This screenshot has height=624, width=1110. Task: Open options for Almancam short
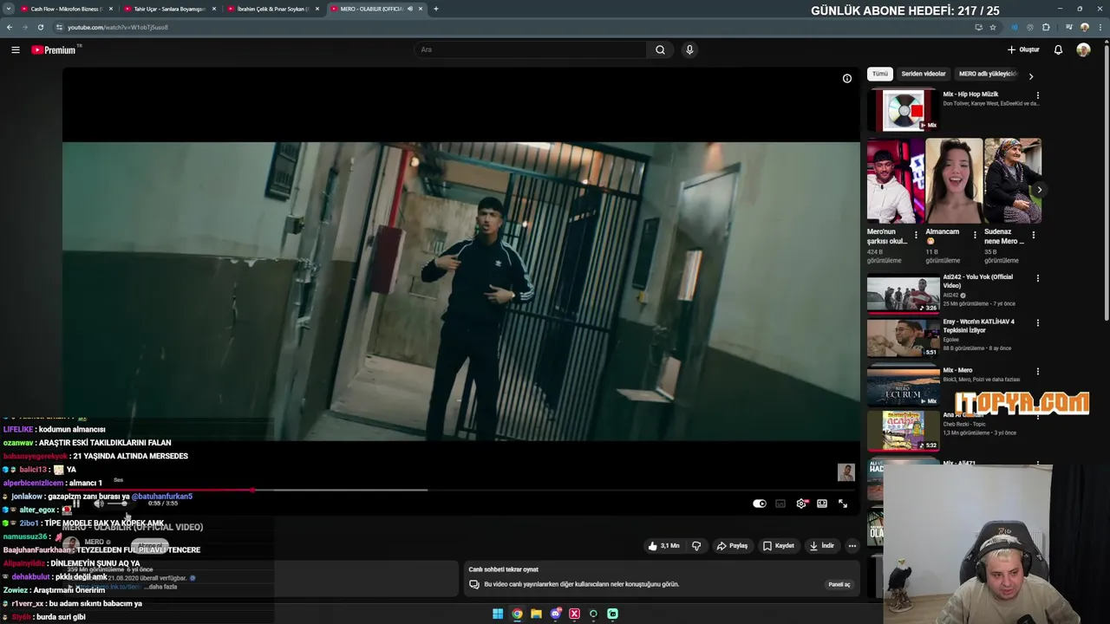[x=975, y=235]
